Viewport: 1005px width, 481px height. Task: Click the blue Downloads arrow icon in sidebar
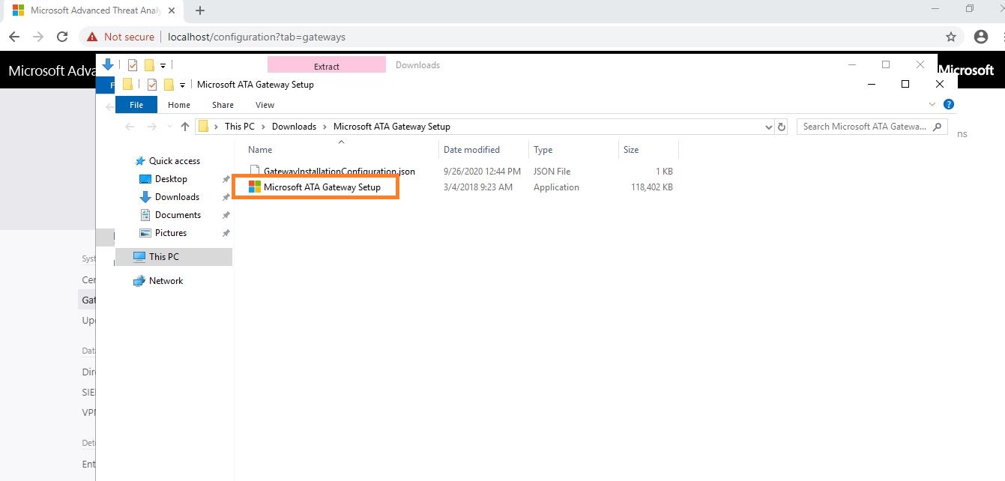145,197
